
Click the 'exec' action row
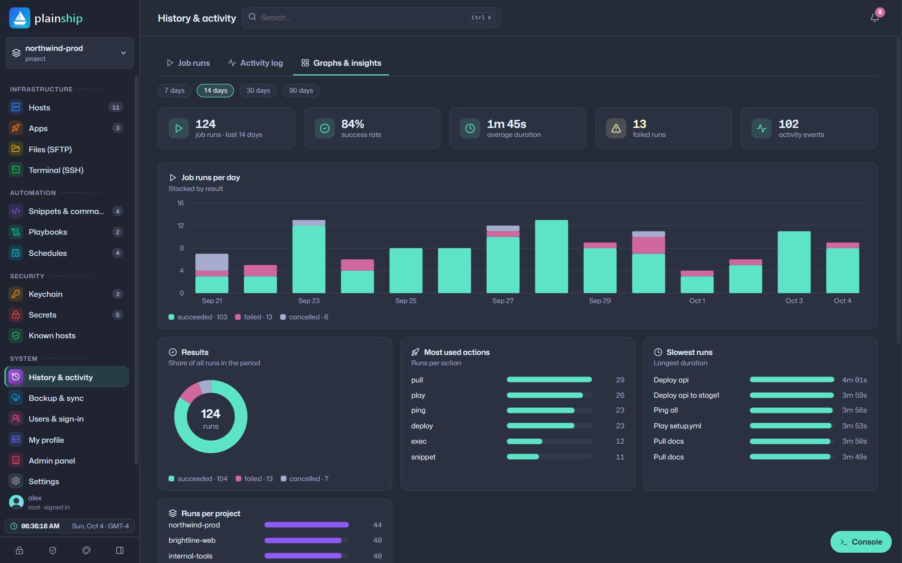(x=518, y=441)
